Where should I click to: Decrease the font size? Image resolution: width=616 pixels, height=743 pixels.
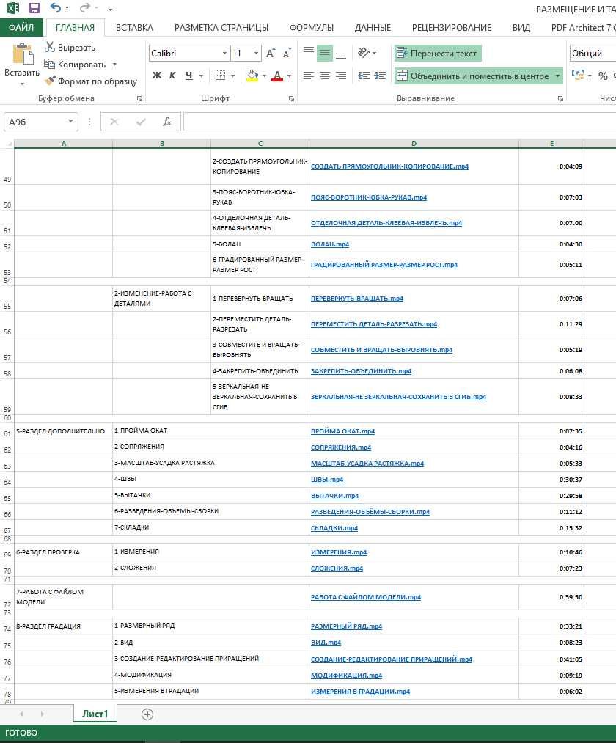pyautogui.click(x=286, y=53)
